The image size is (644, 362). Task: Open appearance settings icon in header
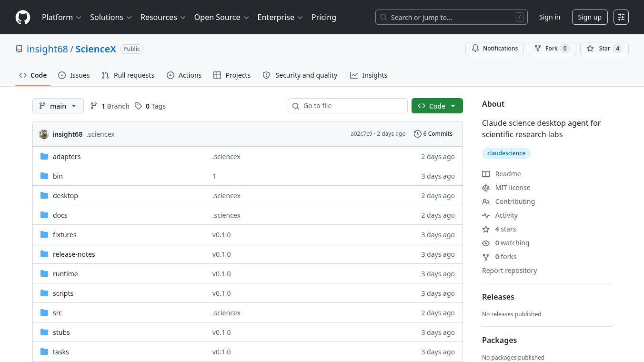(621, 17)
